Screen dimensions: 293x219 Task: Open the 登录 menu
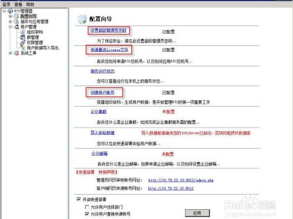pos(6,4)
